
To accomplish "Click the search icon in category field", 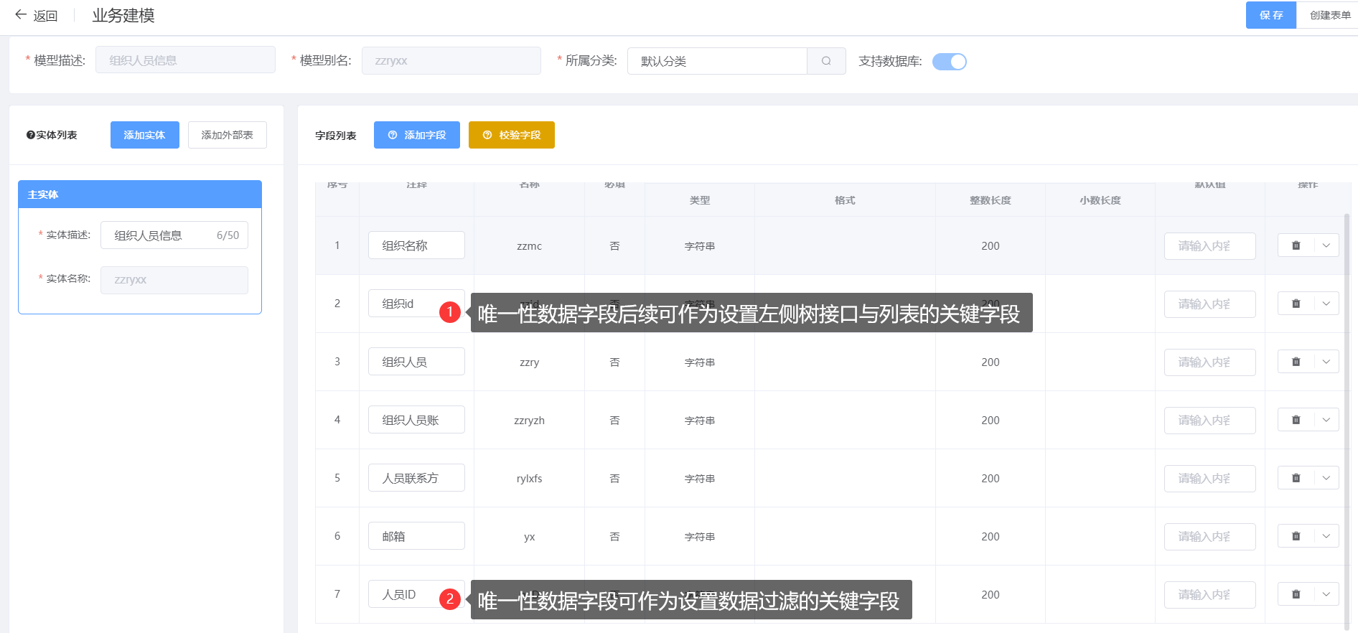I will (826, 61).
